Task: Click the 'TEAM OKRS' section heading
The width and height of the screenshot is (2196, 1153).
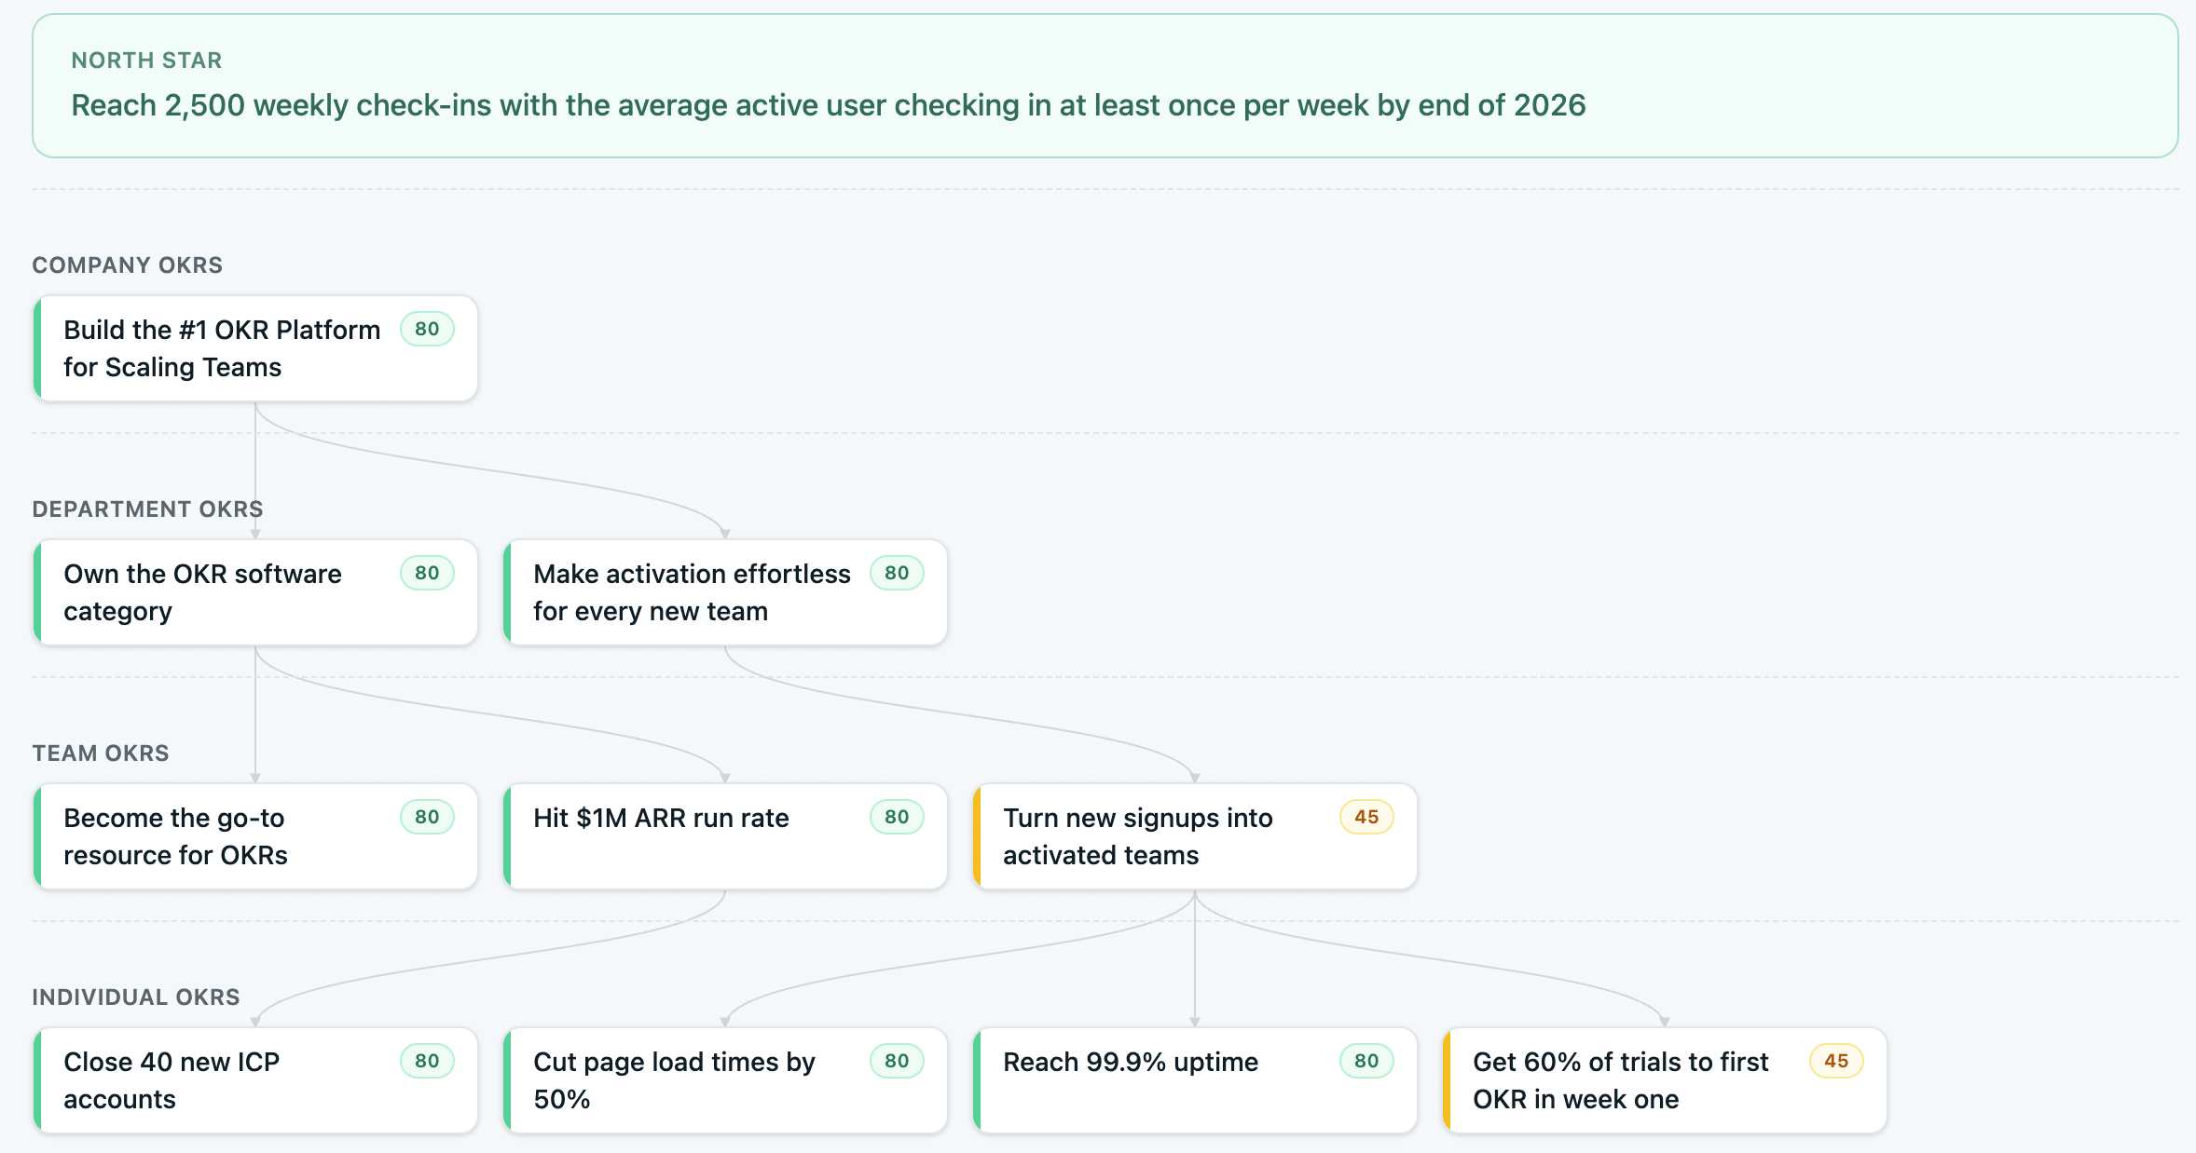Action: pos(101,753)
